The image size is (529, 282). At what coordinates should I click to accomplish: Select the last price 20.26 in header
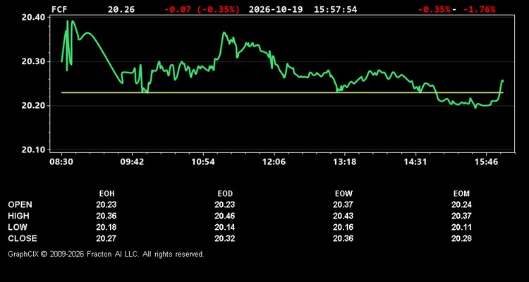121,9
